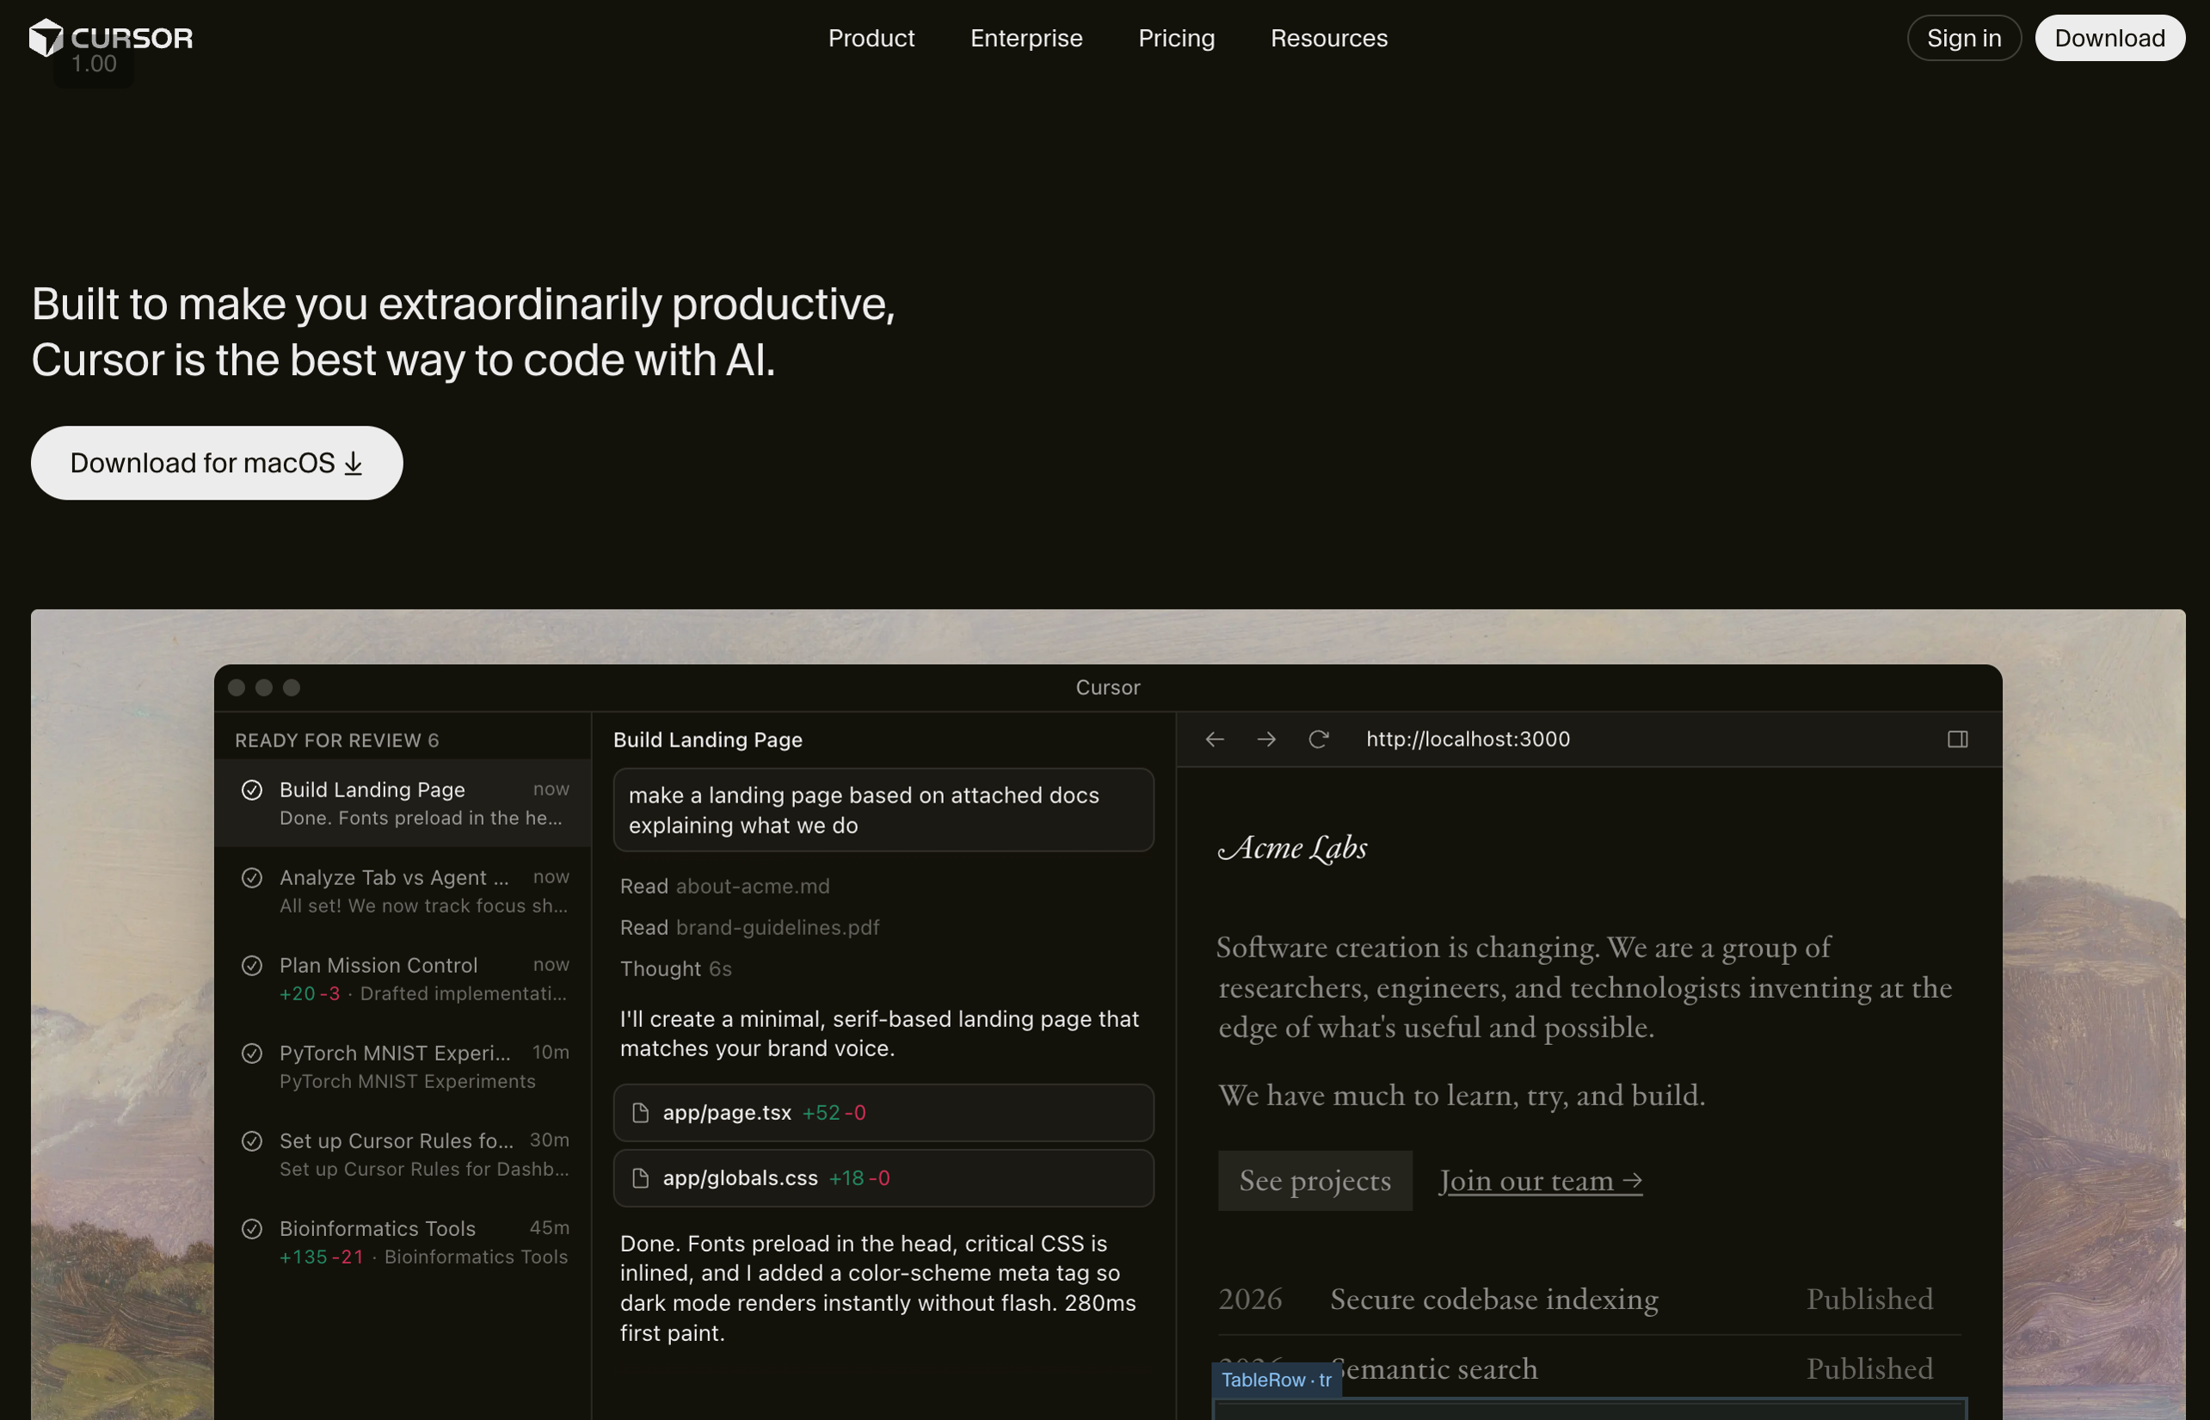Click the http://localhost:3000 address bar

pyautogui.click(x=1468, y=739)
